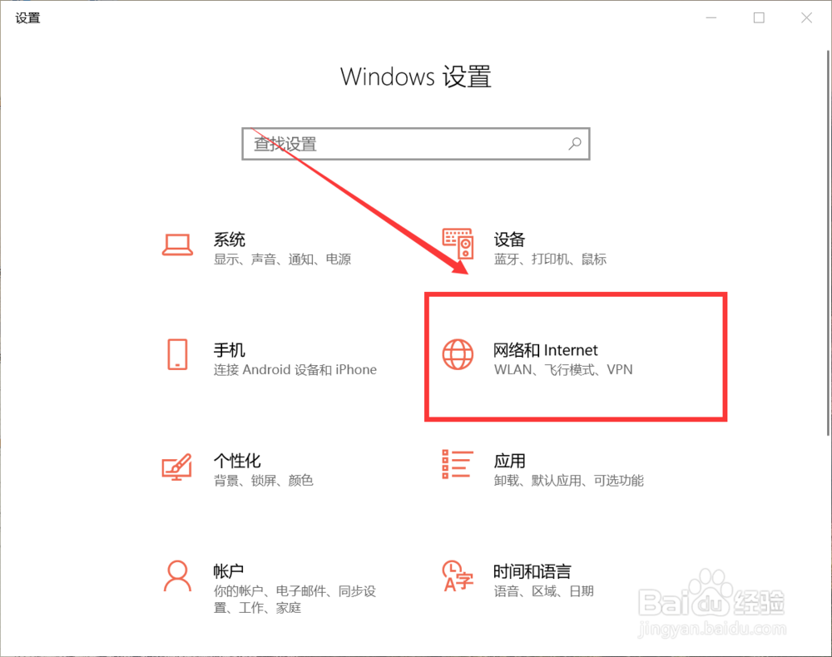The image size is (832, 657).
Task: Click the vertical scrollbar on right edge
Action: [x=828, y=243]
